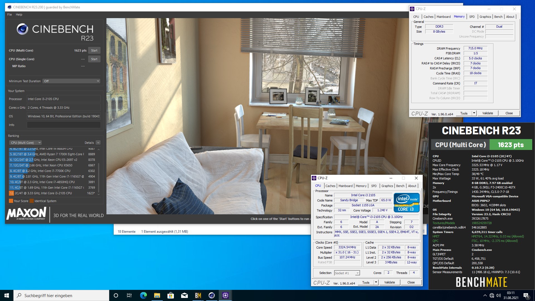Click Tools button in upper CPU-Z

[464, 113]
